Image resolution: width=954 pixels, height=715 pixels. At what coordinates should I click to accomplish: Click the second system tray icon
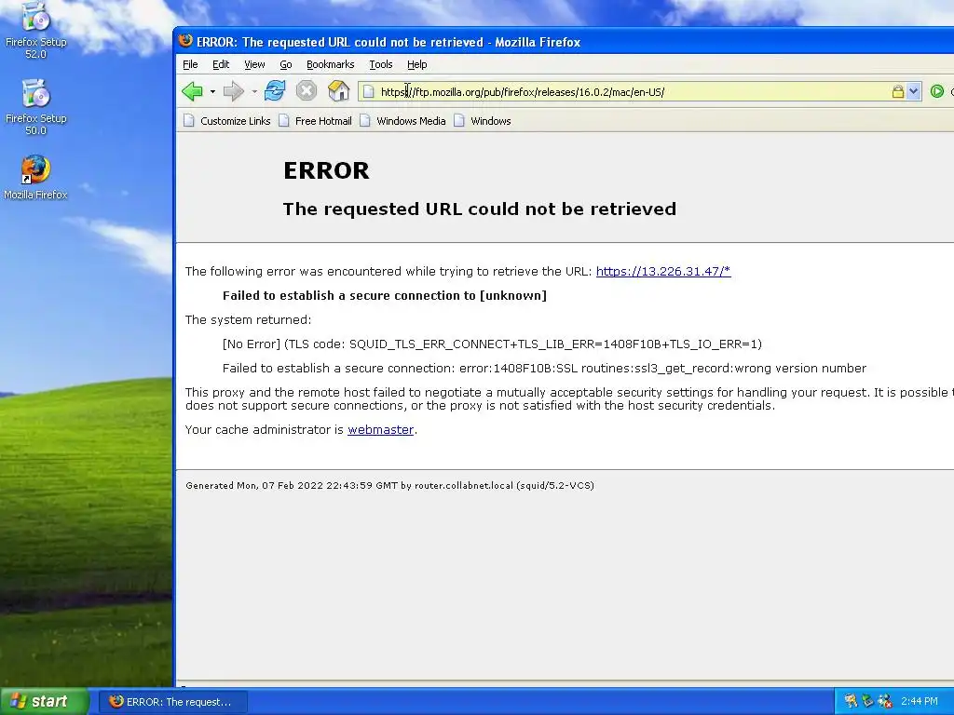867,702
